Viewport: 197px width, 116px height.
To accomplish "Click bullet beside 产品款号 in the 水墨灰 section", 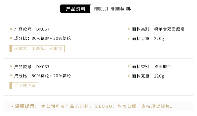I will coord(11,29).
